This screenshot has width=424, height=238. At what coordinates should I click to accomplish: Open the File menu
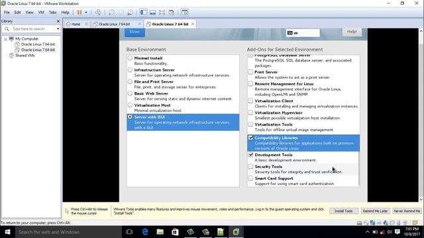7,13
